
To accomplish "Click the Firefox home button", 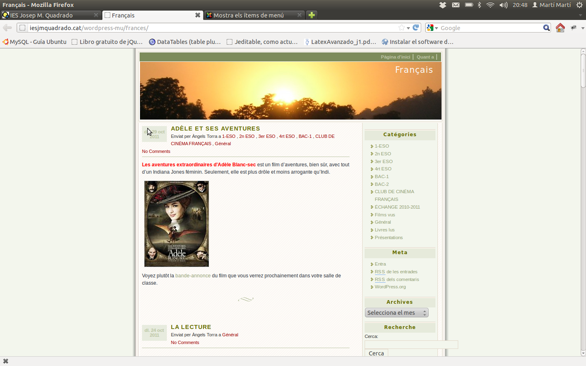I will click(560, 28).
